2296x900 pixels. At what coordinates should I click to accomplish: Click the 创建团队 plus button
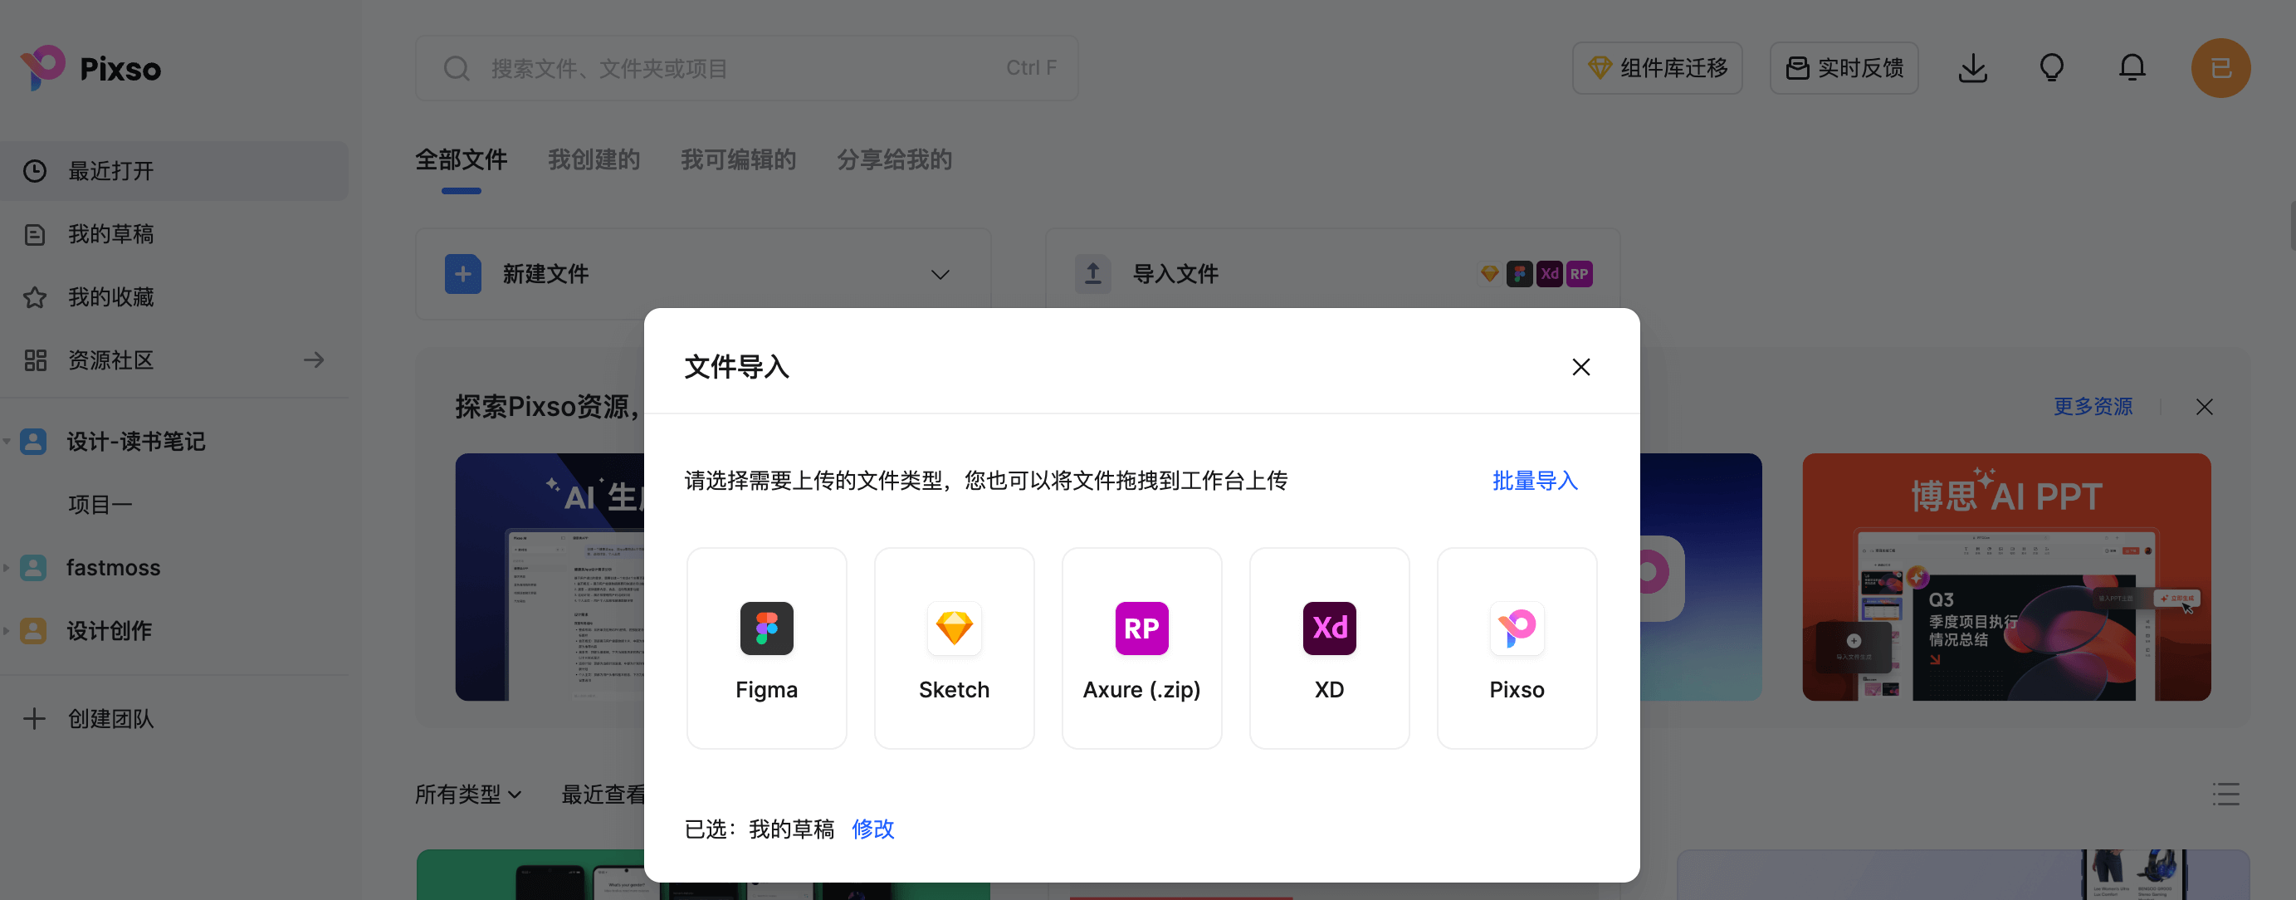click(x=34, y=718)
